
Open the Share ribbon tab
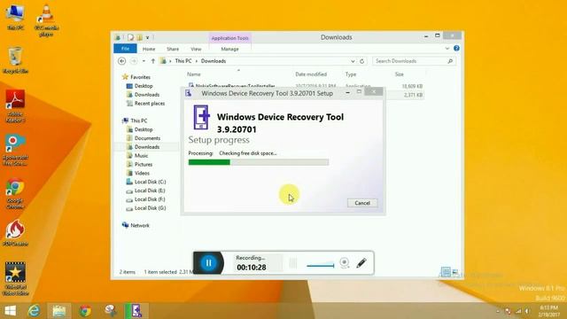[x=173, y=49]
